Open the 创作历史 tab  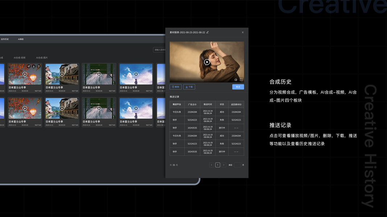[x=5, y=39]
